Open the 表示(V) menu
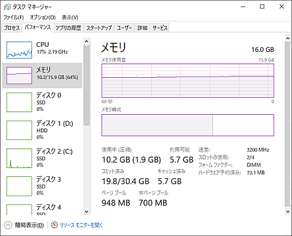Viewport: 292px width, 236px height. pos(70,18)
